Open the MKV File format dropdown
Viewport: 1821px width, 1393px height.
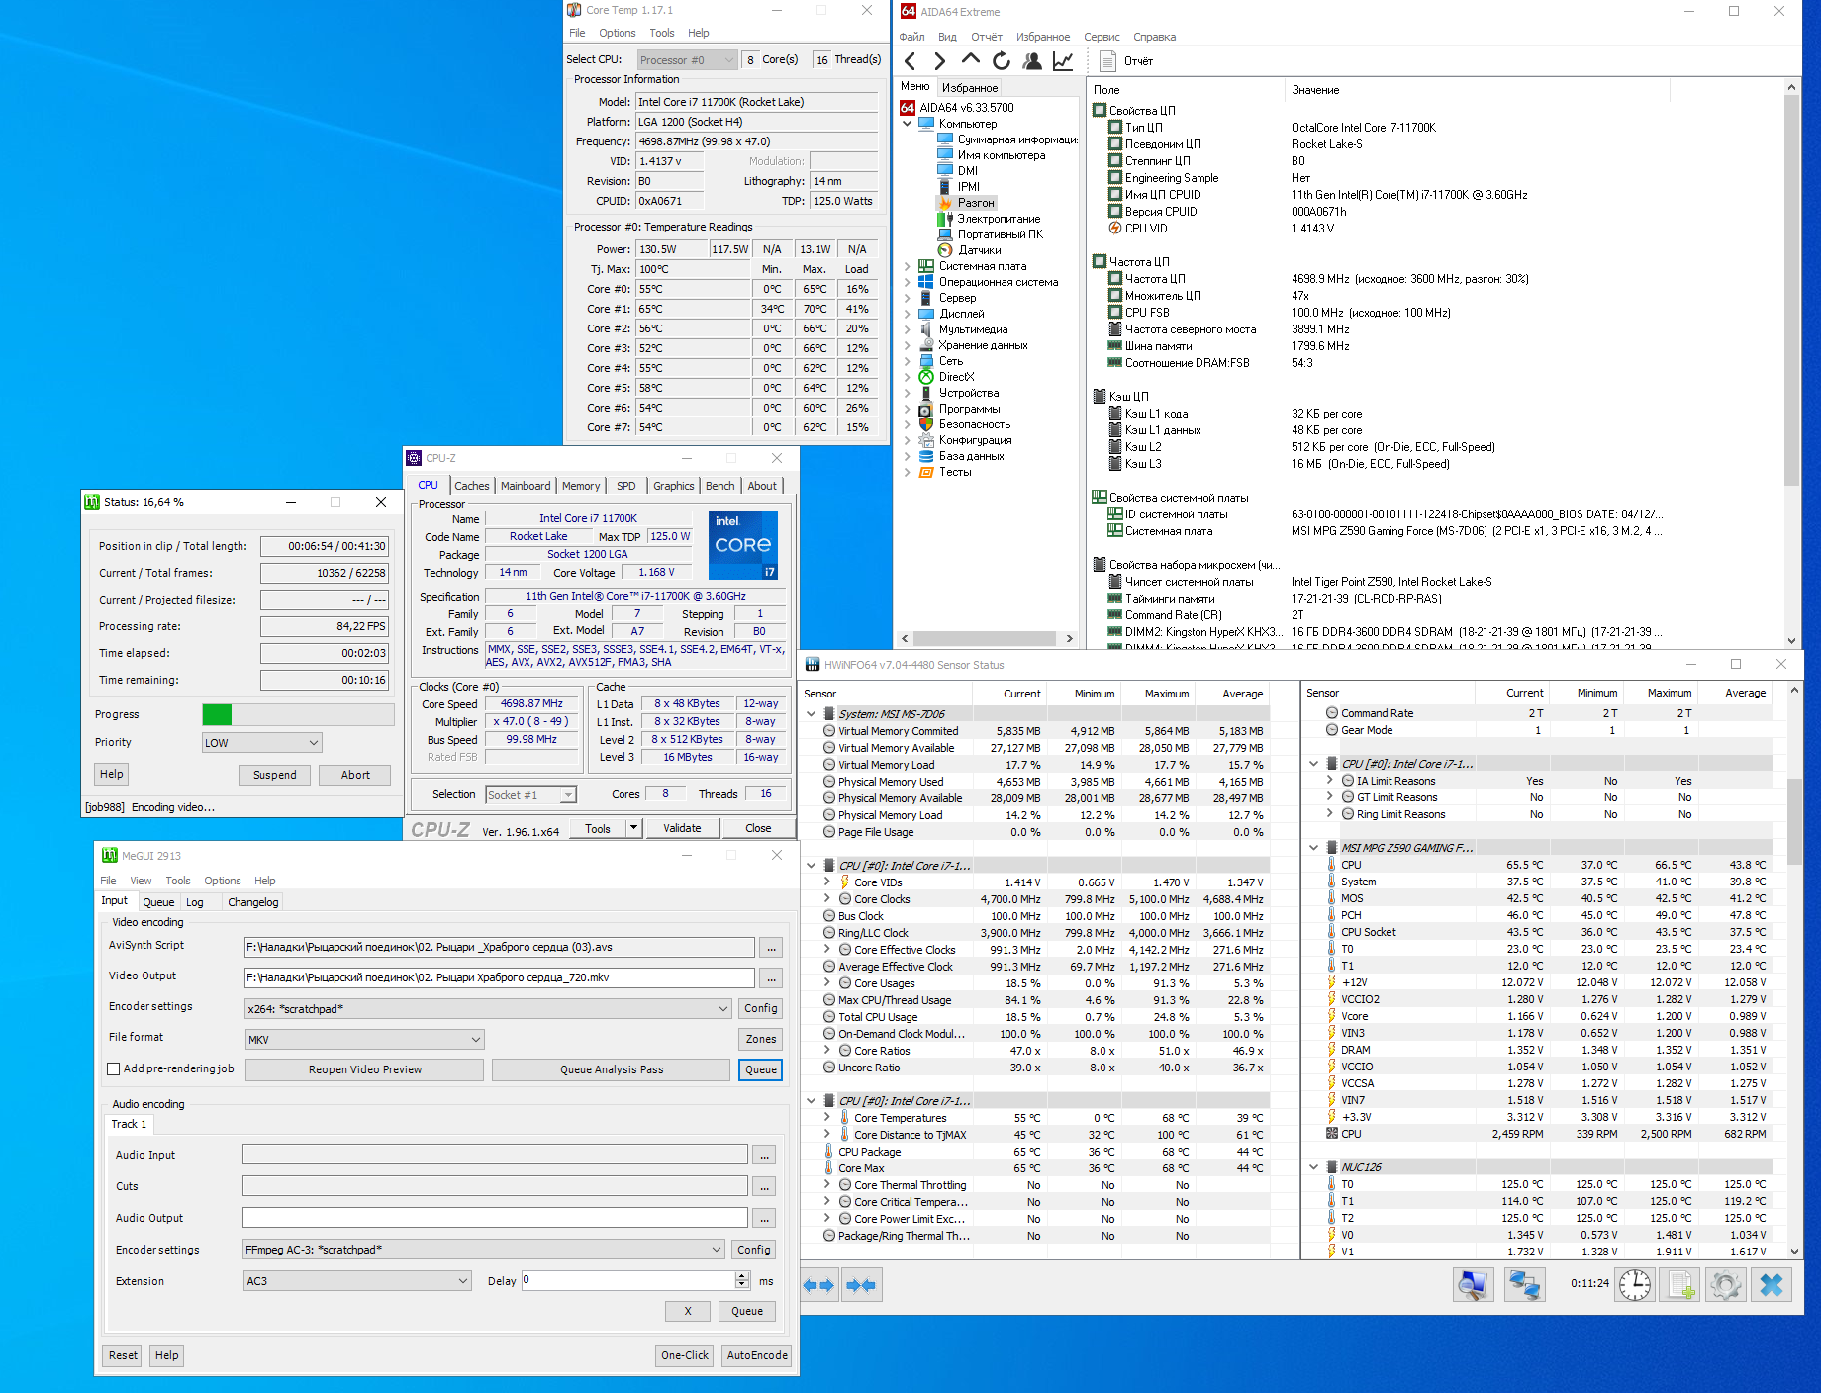[x=364, y=1040]
